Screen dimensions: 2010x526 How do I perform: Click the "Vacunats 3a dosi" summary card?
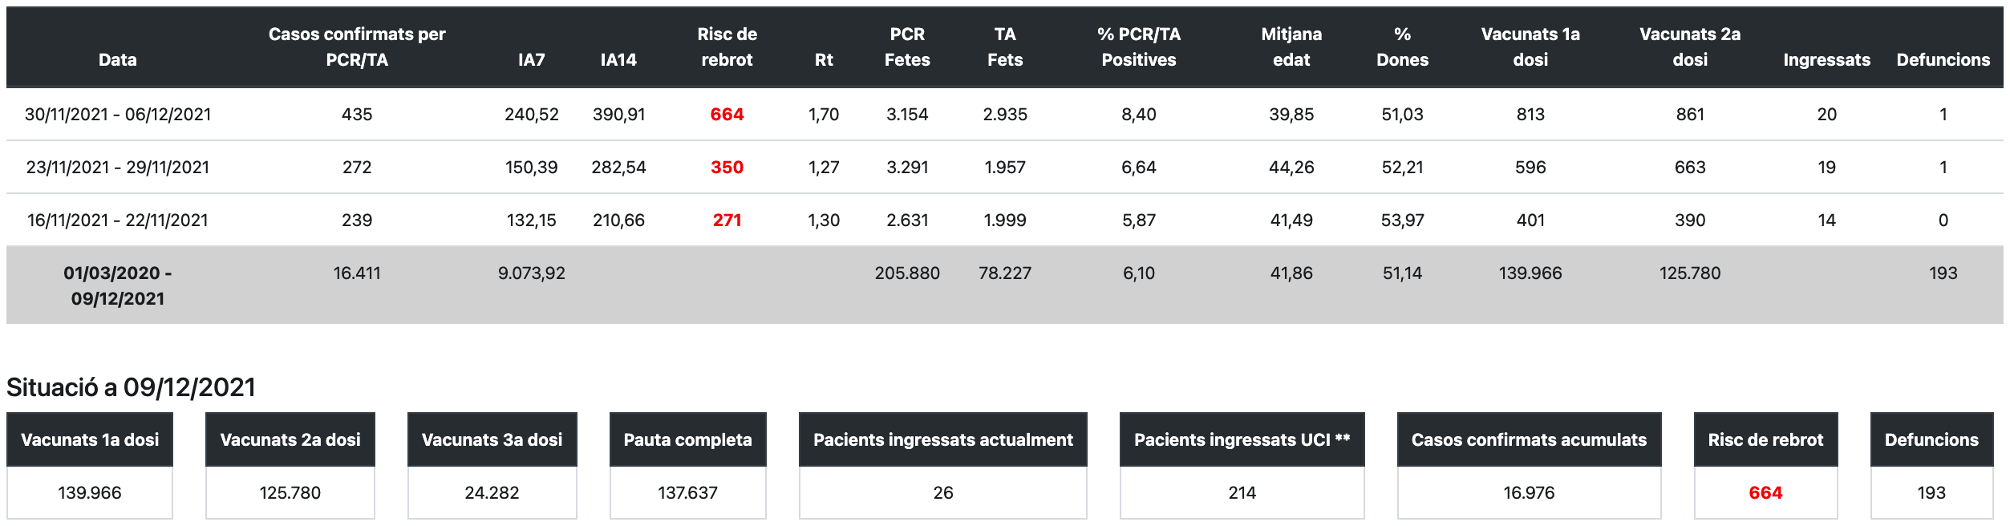point(492,465)
